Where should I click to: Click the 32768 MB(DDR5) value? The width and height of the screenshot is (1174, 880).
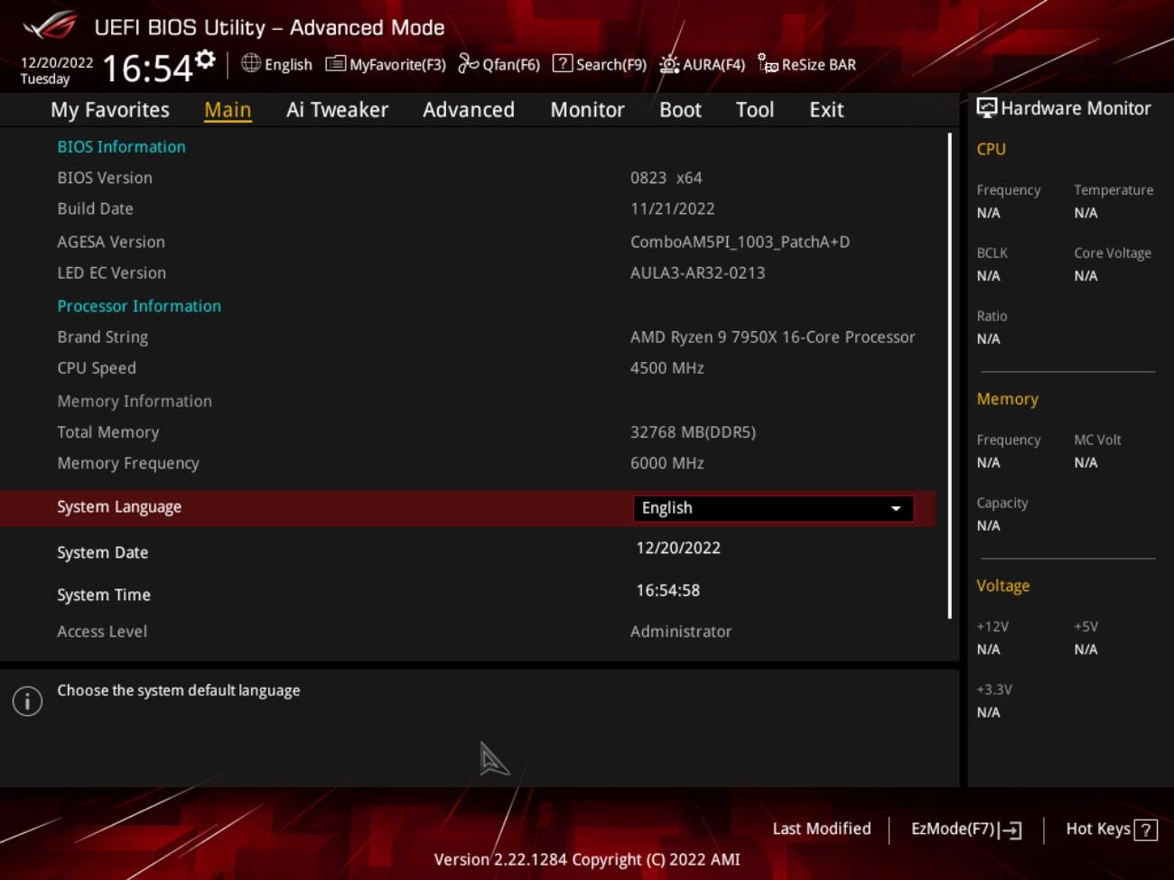click(x=693, y=432)
